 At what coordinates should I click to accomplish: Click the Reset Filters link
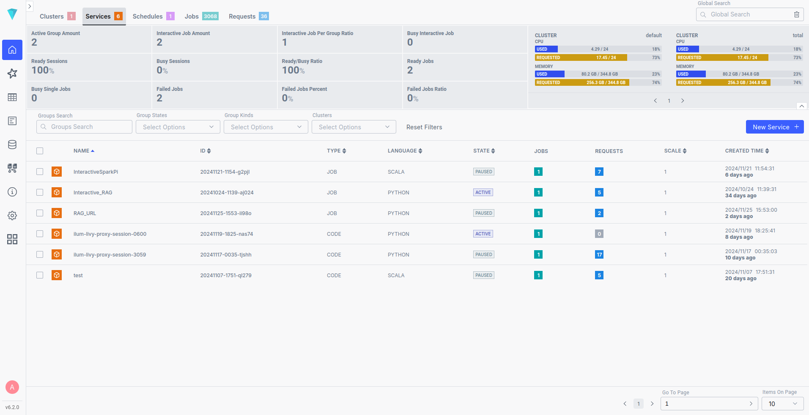click(x=424, y=127)
